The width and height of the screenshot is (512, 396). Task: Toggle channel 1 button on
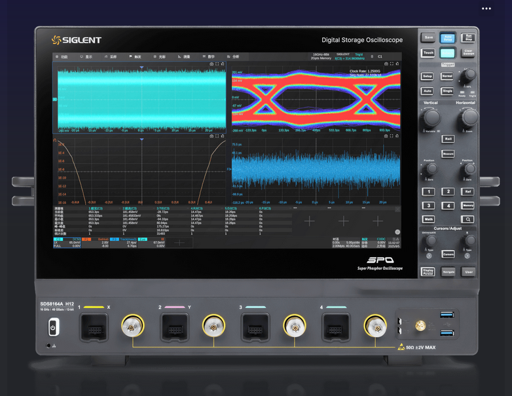tap(428, 192)
